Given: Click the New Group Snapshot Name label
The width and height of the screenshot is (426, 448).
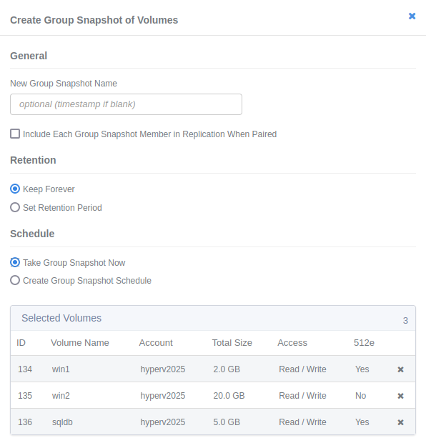Looking at the screenshot, I should click(64, 84).
